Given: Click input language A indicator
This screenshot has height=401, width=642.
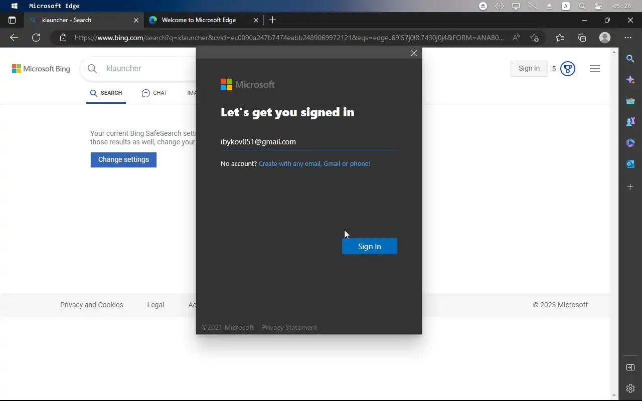Looking at the screenshot, I should (566, 6).
